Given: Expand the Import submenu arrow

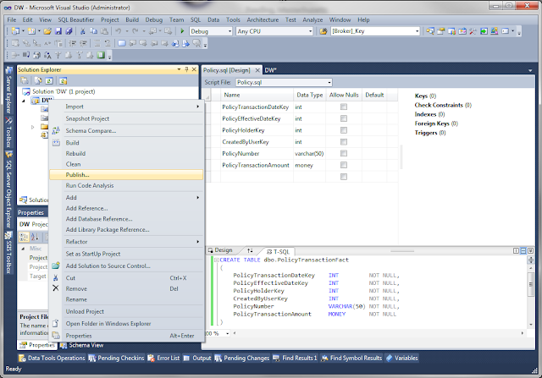Looking at the screenshot, I should 198,107.
